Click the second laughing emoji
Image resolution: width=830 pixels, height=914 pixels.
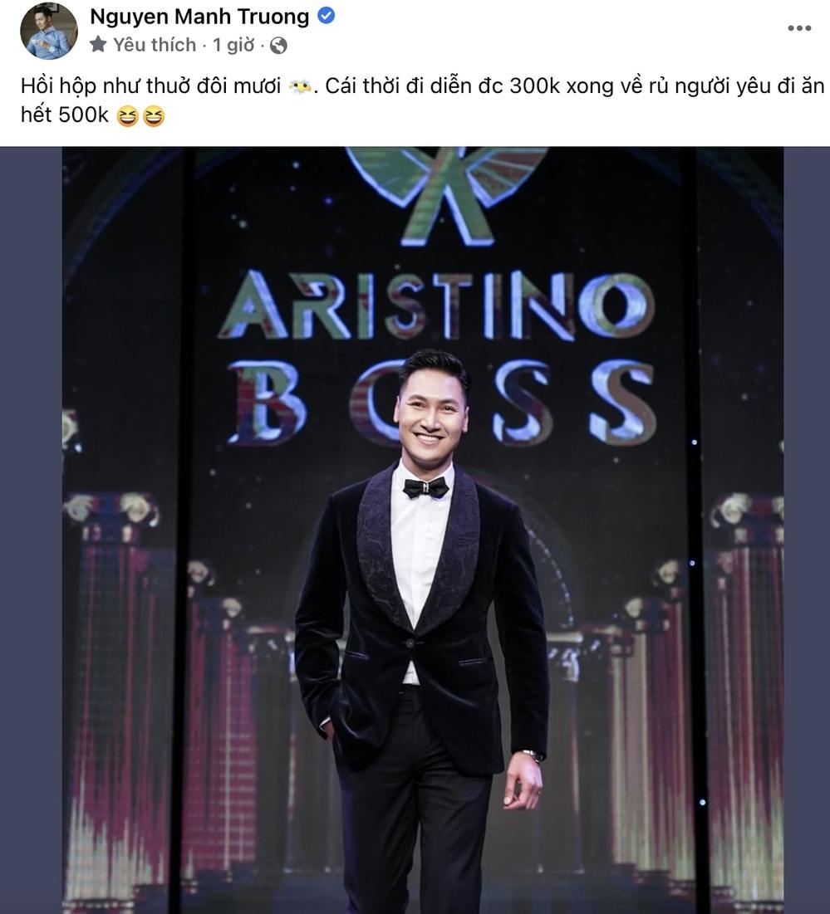click(154, 116)
